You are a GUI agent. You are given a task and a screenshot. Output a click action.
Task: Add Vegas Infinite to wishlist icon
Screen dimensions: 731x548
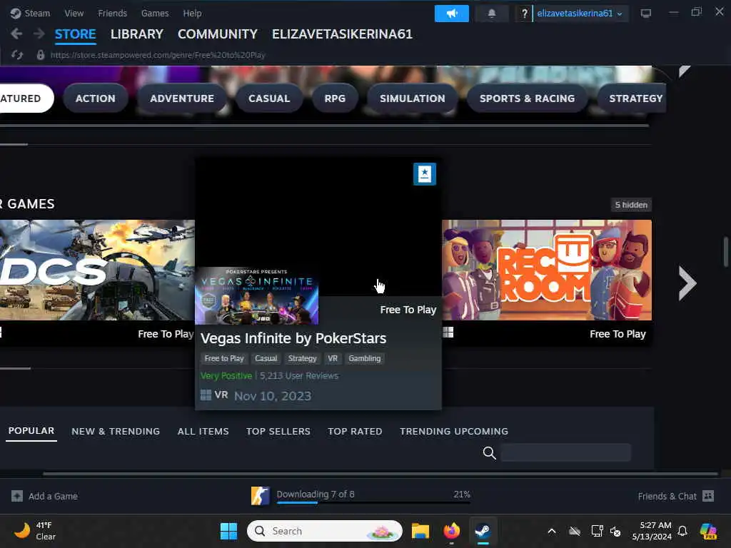click(x=424, y=174)
